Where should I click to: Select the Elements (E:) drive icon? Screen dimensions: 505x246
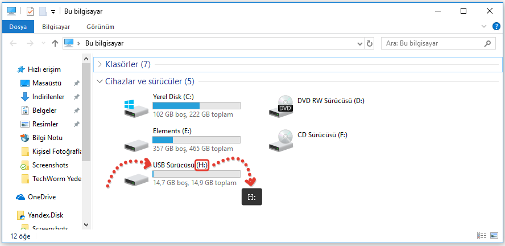[135, 141]
